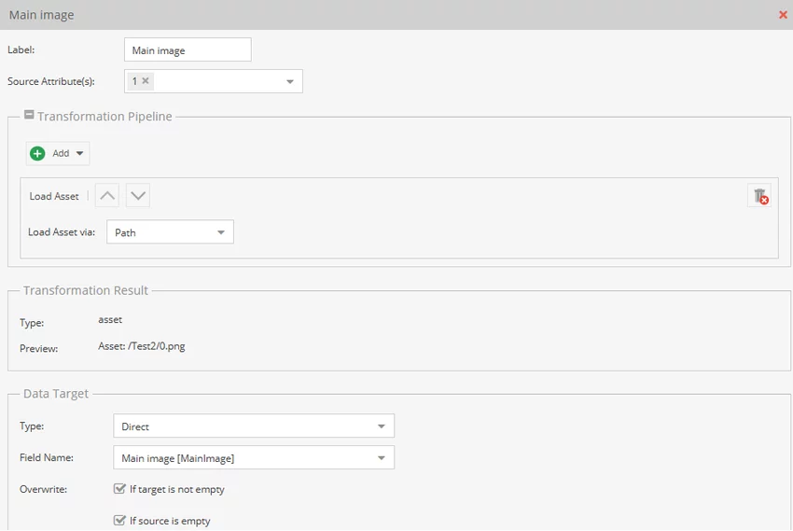Move Load Asset step down
The width and height of the screenshot is (793, 531).
tap(137, 195)
